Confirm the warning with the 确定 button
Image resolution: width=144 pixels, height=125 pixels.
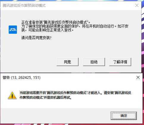point(124,116)
